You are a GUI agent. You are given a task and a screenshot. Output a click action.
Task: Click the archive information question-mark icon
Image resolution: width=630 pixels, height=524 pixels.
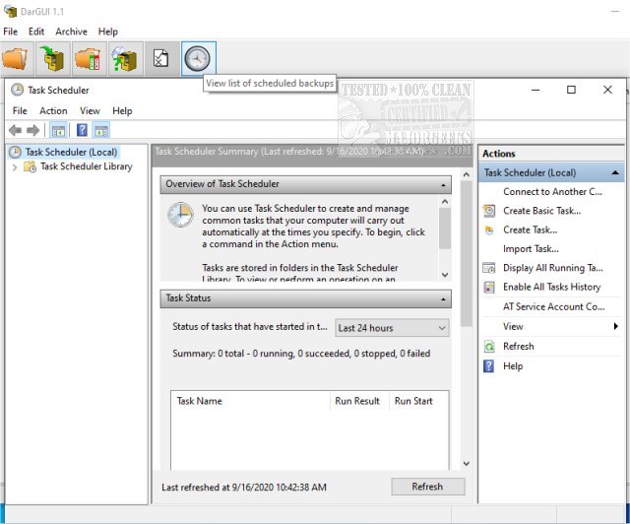pos(125,59)
